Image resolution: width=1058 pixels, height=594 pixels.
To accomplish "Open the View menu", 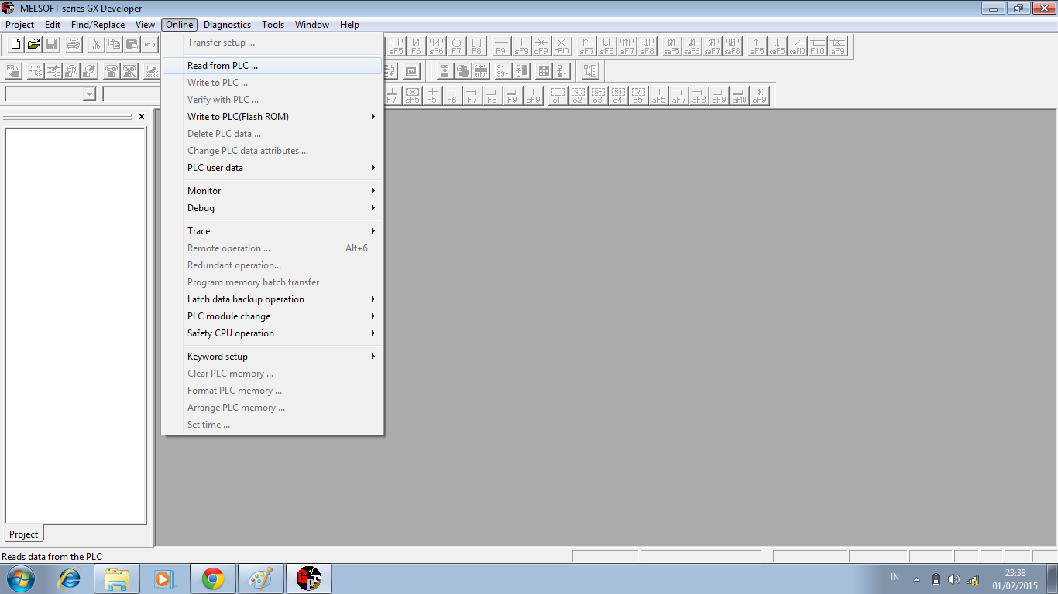I will pyautogui.click(x=146, y=25).
